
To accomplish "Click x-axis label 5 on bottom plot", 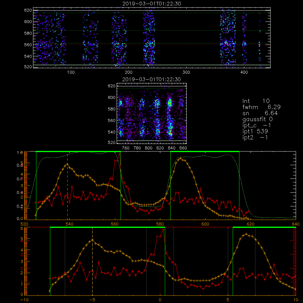I will [228, 300].
